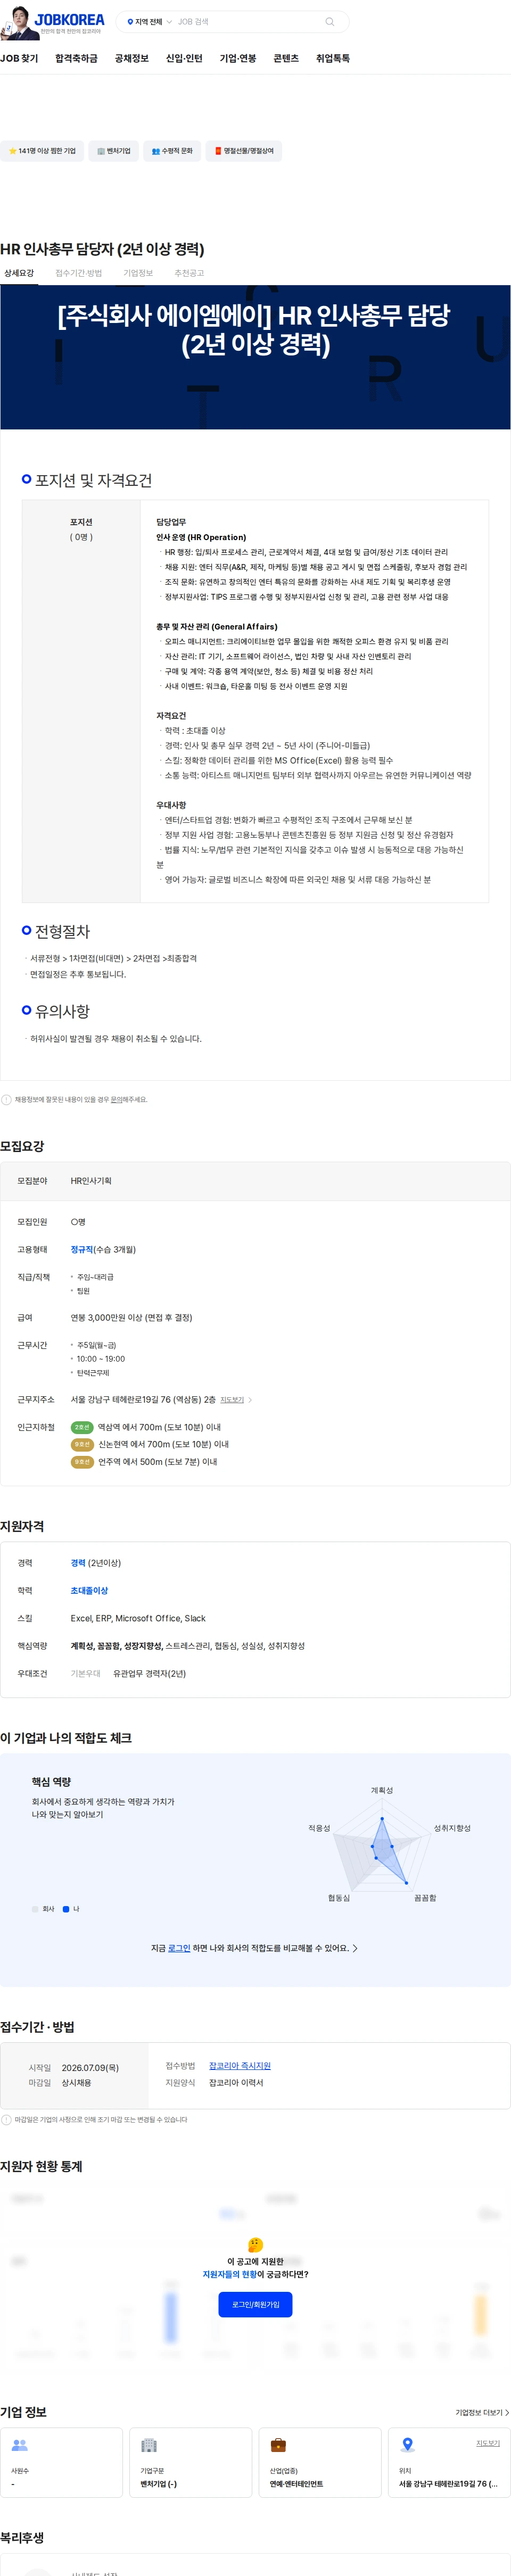Click the 위치 map pin icon
The image size is (511, 2576).
(x=407, y=2445)
